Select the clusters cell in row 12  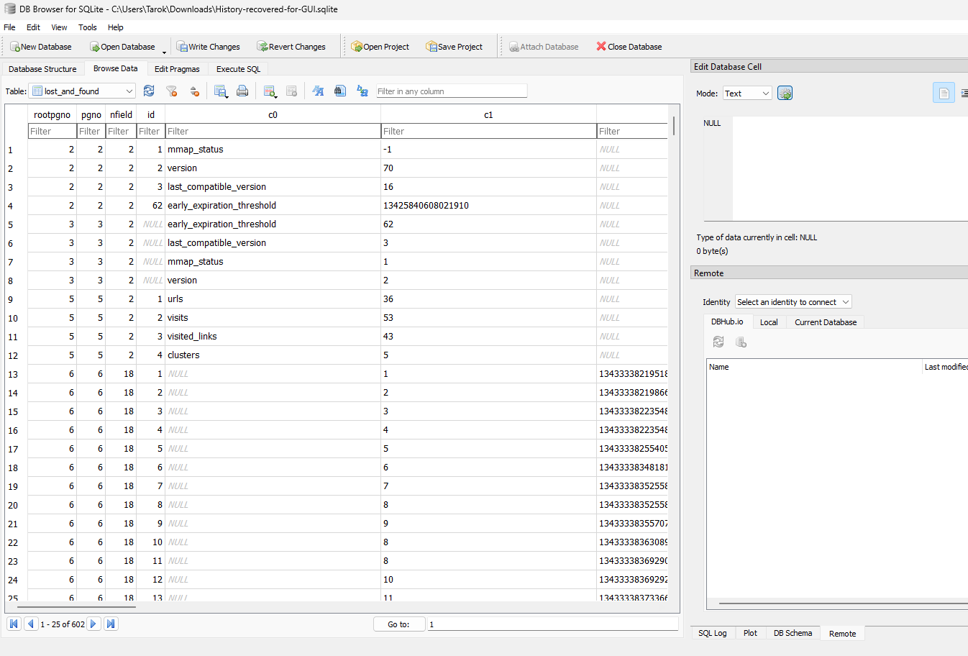(273, 355)
